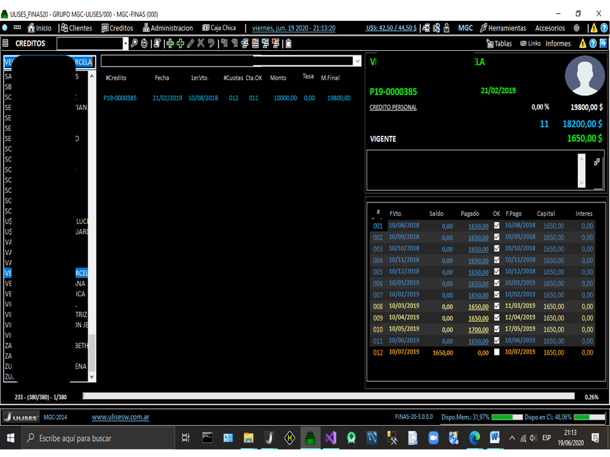
Task: Click the progress bar at the bottom
Action: click(x=330, y=396)
